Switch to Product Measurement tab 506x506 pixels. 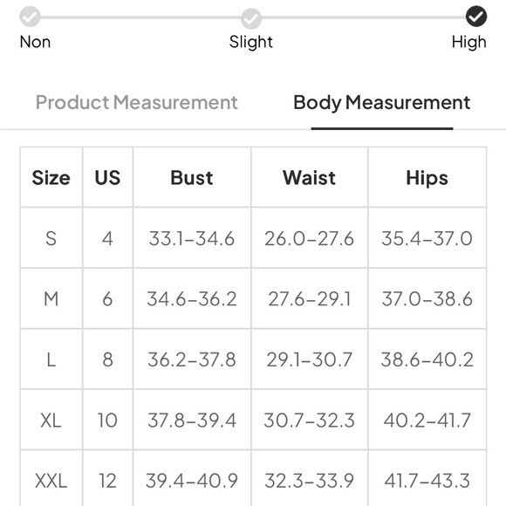pyautogui.click(x=136, y=103)
